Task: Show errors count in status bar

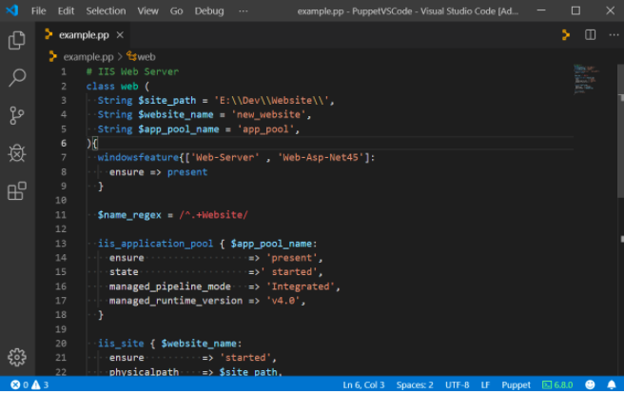Action: click(19, 384)
